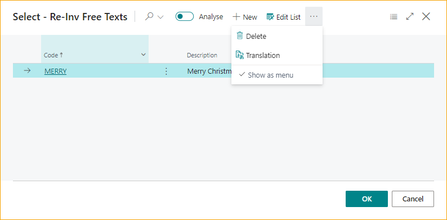
Task: Open Code column dropdown chevron
Action: [144, 55]
